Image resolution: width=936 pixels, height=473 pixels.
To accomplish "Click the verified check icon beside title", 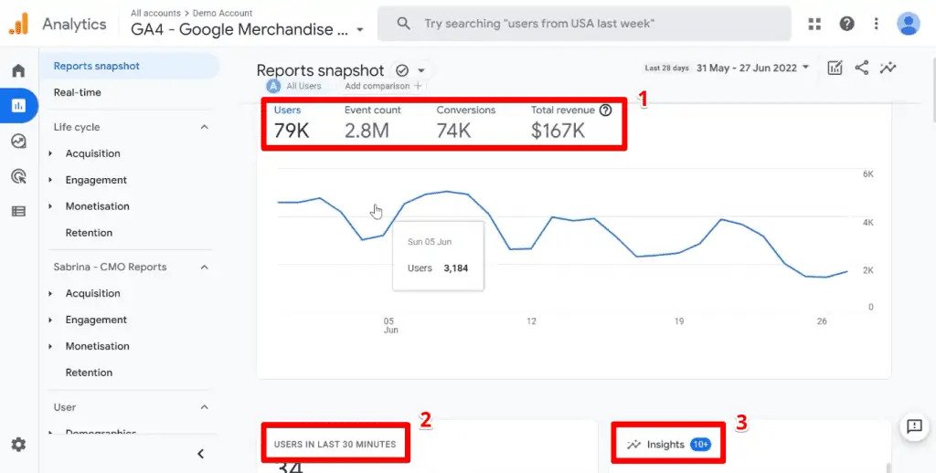I will [x=402, y=70].
